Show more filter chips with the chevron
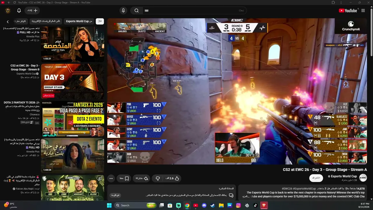Viewport: 373px width, 210px height. (8, 21)
